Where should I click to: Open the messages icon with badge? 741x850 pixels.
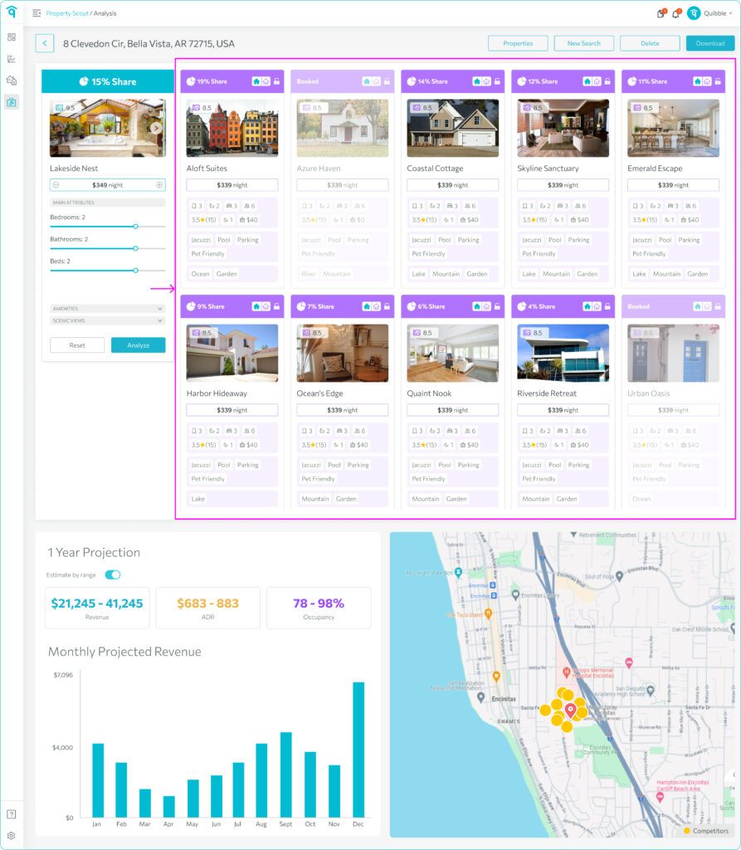(661, 13)
